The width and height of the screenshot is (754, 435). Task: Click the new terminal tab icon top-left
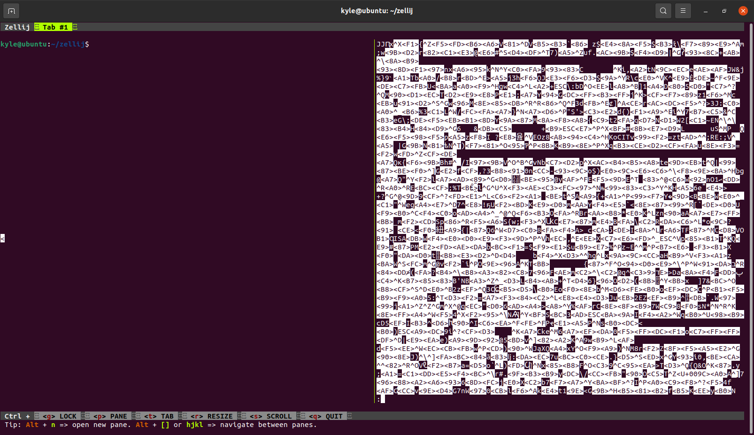[10, 10]
